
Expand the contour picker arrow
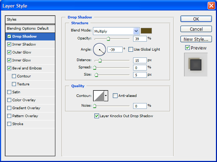pyautogui.click(x=106, y=96)
